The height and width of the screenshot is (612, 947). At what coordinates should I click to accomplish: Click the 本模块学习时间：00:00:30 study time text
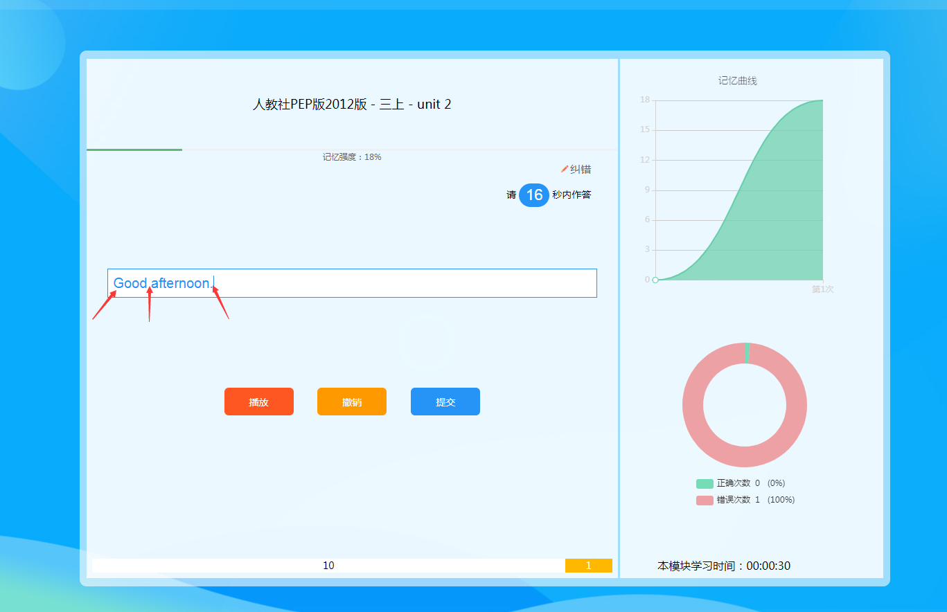pyautogui.click(x=724, y=566)
